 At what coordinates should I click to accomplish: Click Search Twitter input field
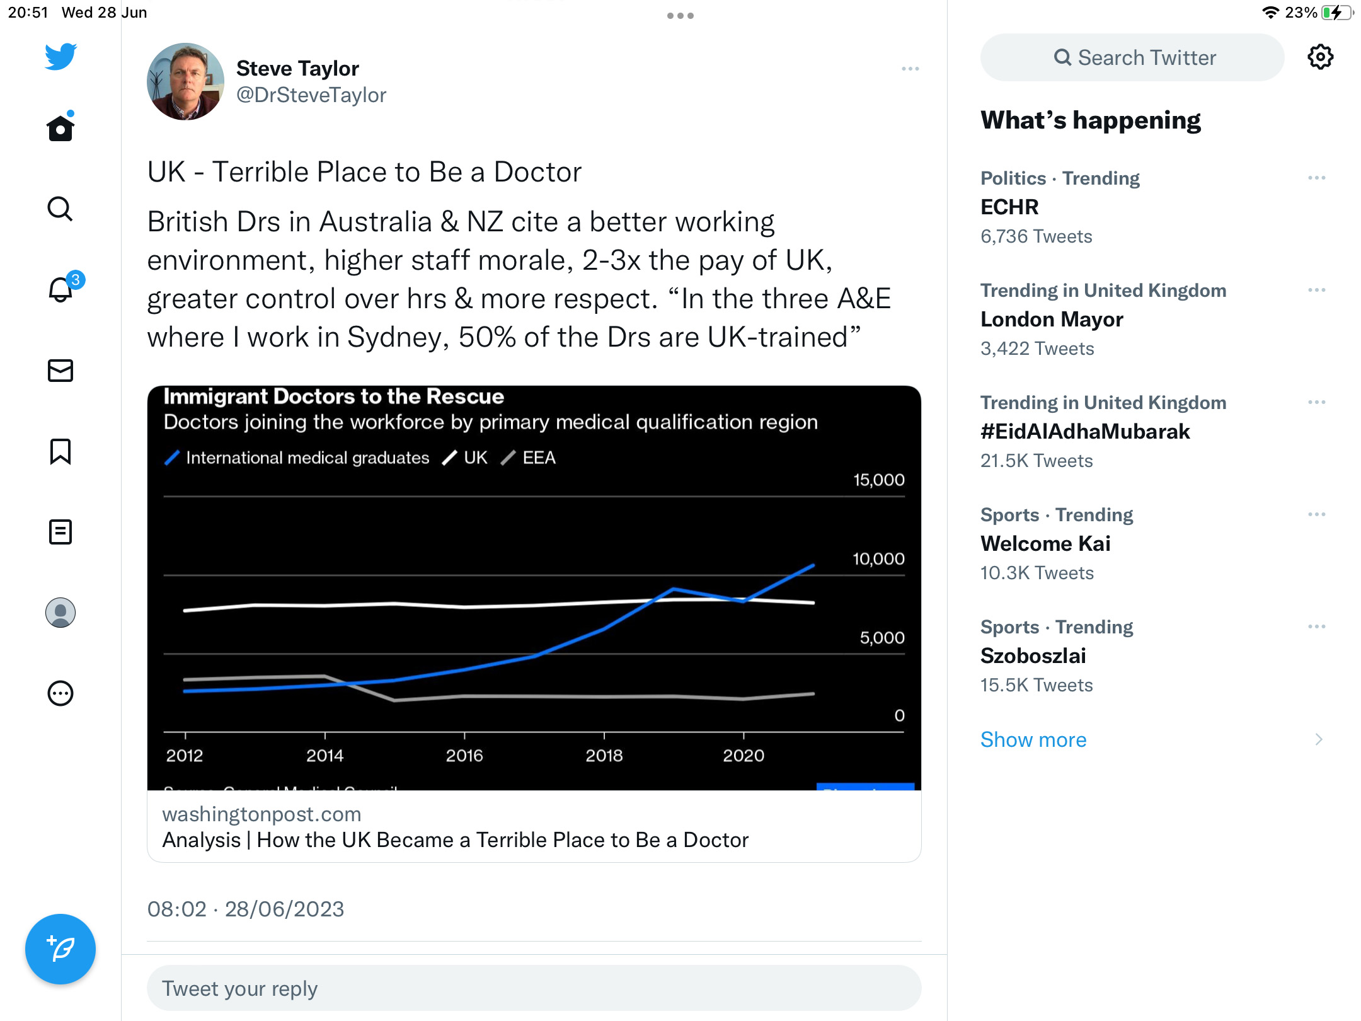[1132, 57]
